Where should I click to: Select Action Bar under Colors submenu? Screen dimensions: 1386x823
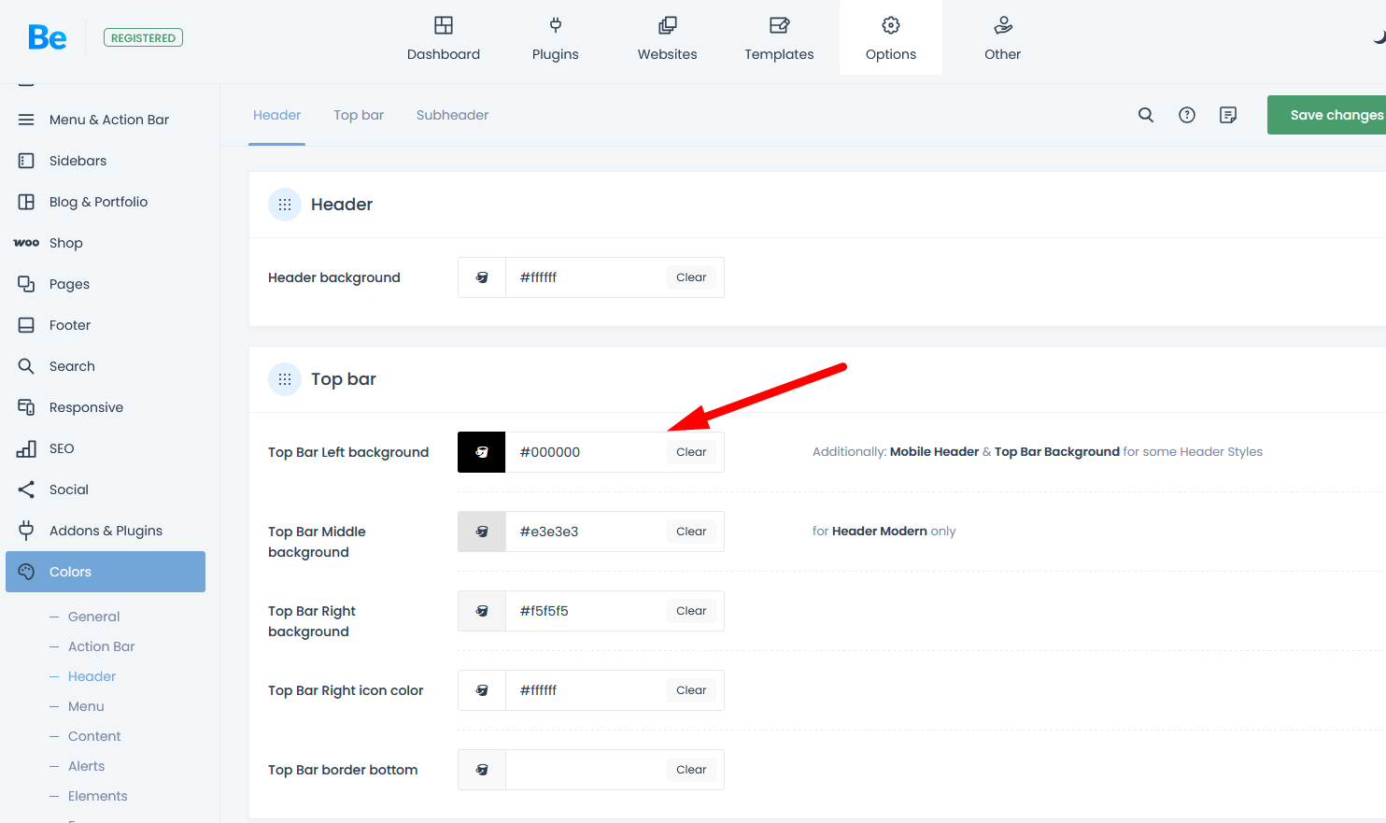point(101,646)
